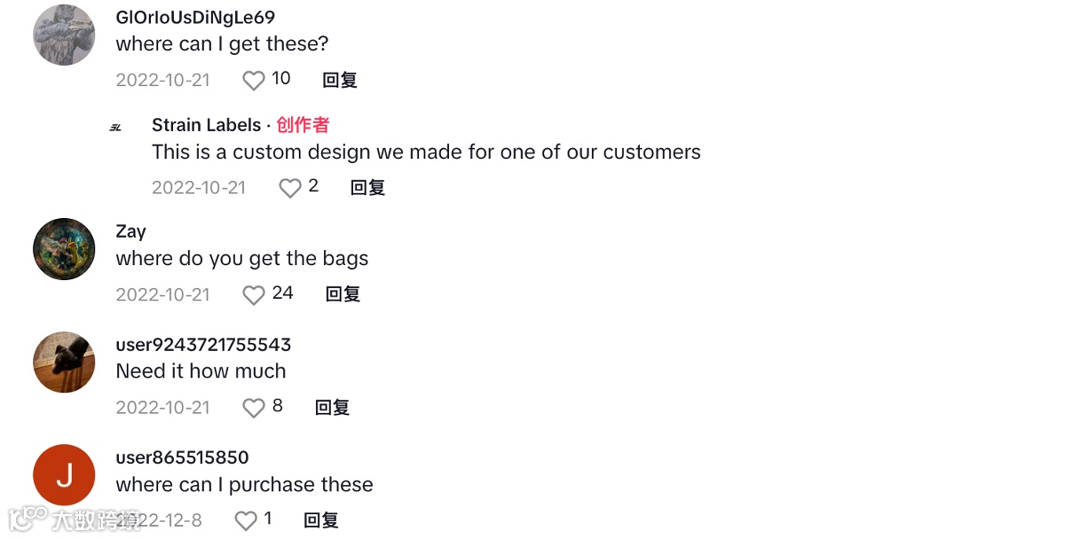Open user9243721755543's avatar image
This screenshot has height=539, width=1088.
[64, 362]
